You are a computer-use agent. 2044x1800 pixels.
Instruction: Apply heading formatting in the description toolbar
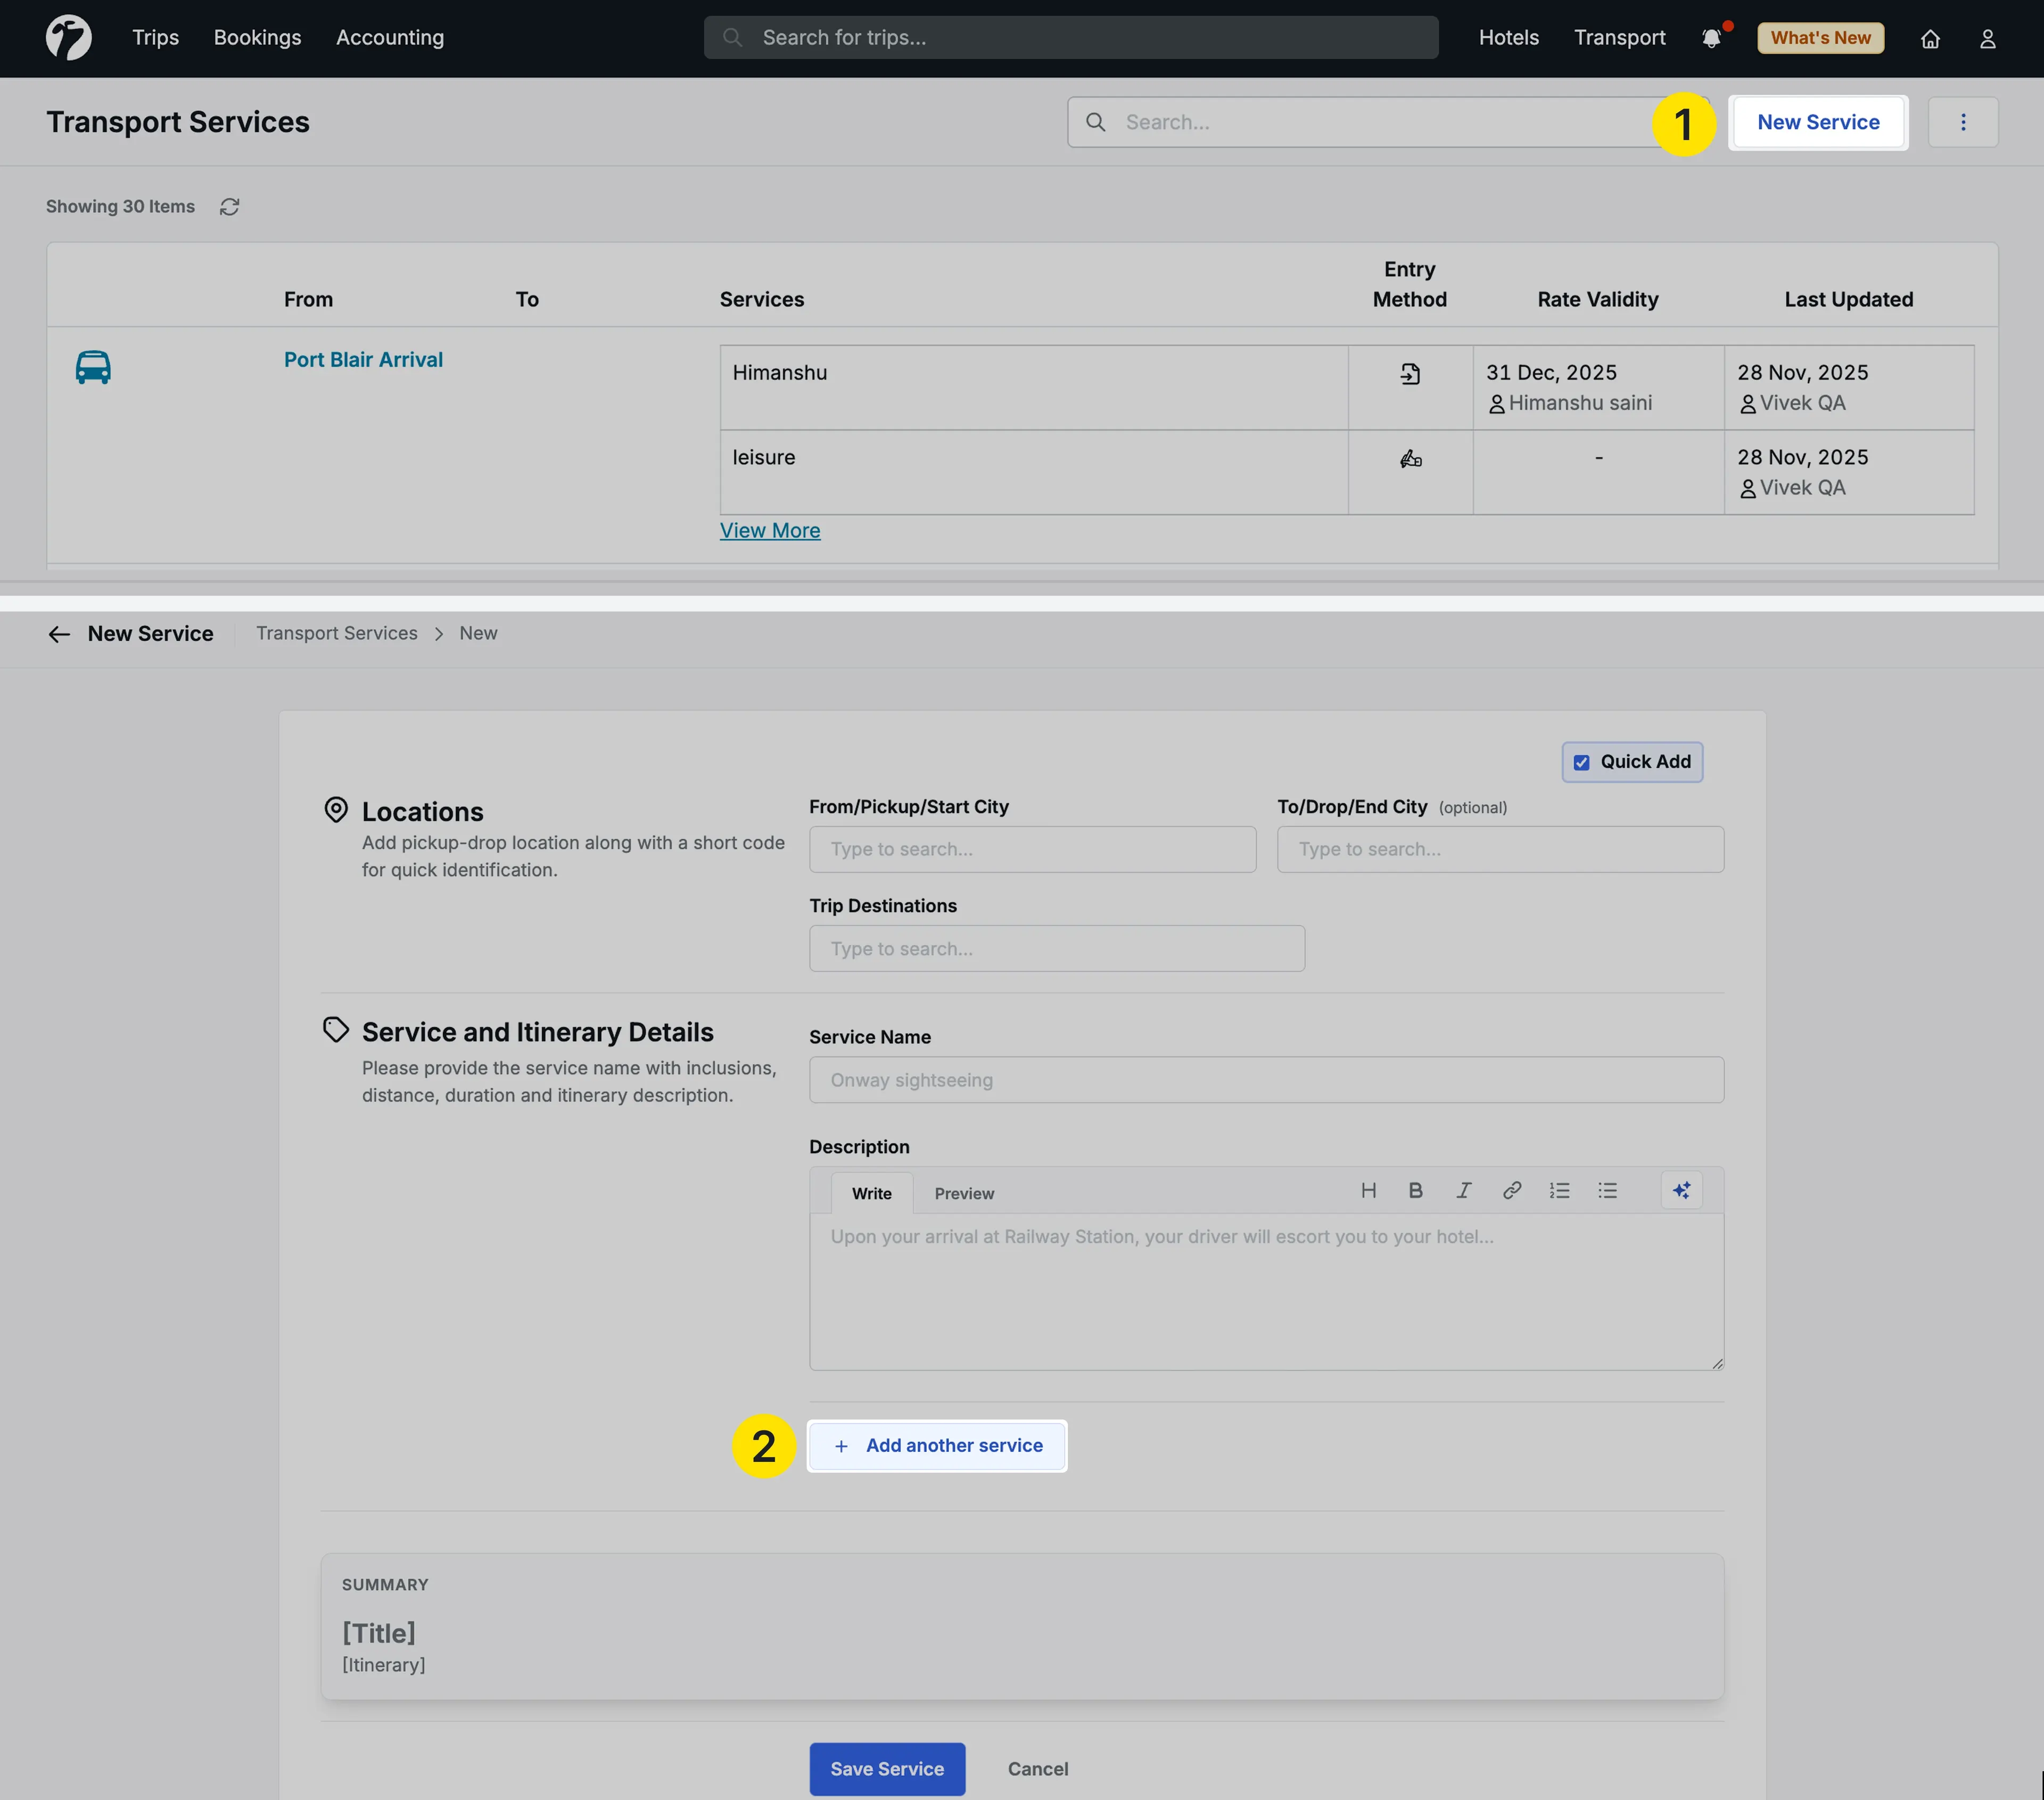click(x=1367, y=1190)
